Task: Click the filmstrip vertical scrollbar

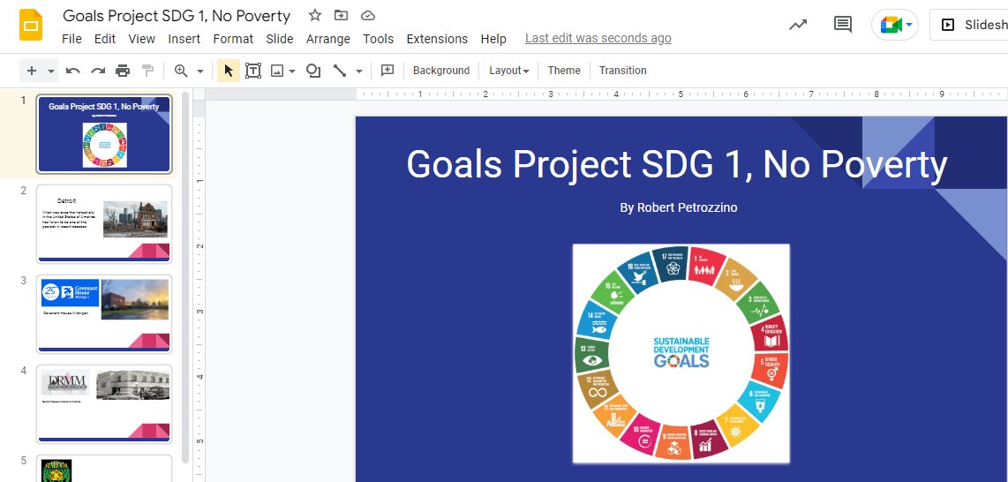Action: coord(185,276)
